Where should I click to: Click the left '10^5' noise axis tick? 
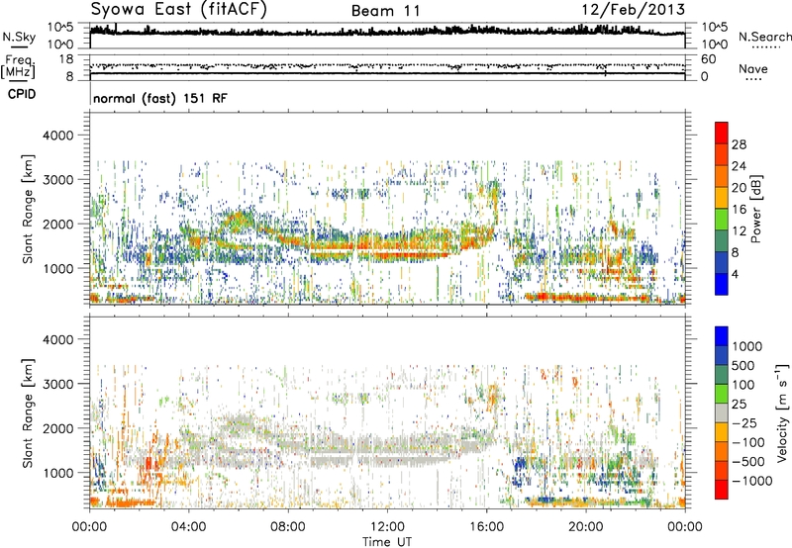(x=60, y=28)
